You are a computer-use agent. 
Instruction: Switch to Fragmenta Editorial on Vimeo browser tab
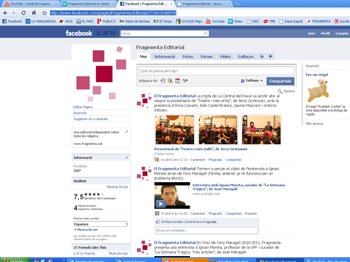pyautogui.click(x=88, y=4)
